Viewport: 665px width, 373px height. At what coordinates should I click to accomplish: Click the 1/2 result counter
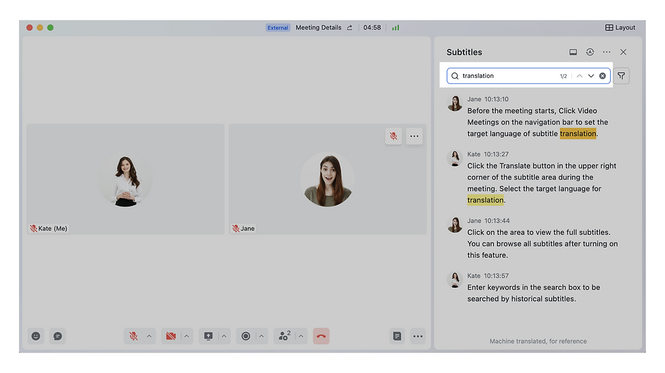tap(563, 76)
